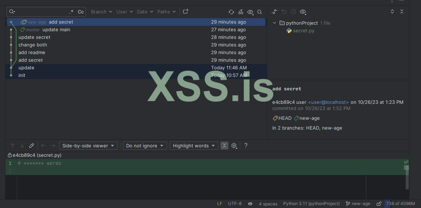Click expand all icon in changes panel
The height and width of the screenshot is (208, 421).
(392, 12)
